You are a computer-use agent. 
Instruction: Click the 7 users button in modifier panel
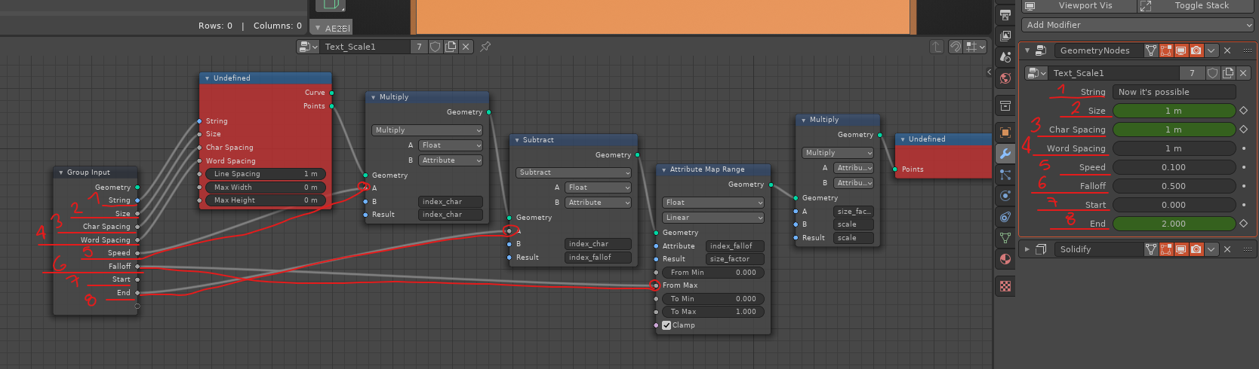1192,73
